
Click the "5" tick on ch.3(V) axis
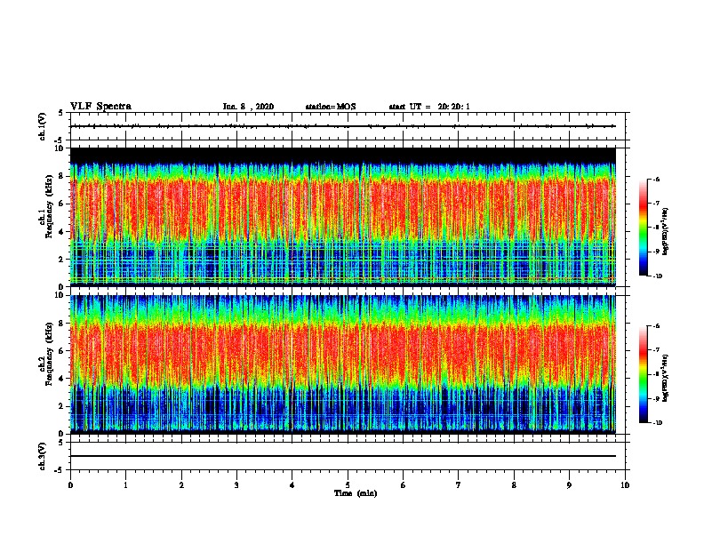tap(61, 443)
